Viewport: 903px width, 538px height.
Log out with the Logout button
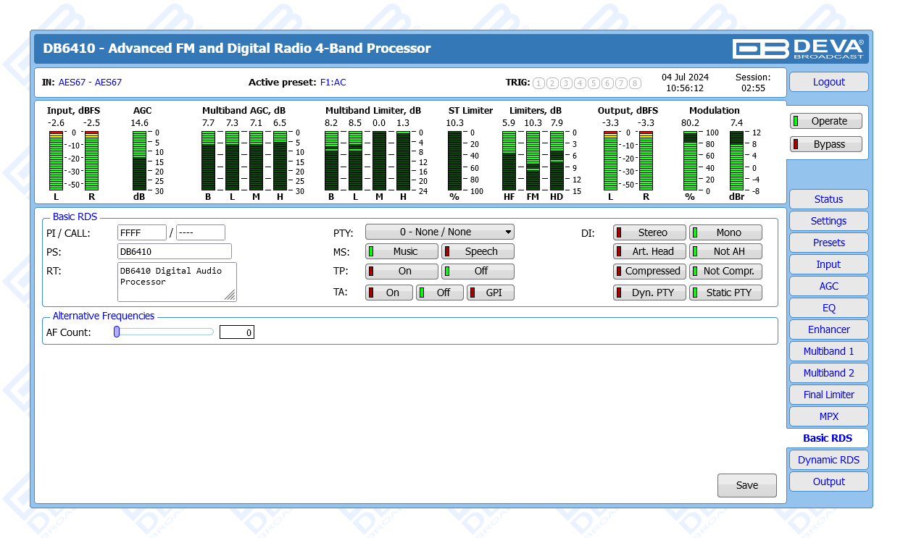[828, 83]
